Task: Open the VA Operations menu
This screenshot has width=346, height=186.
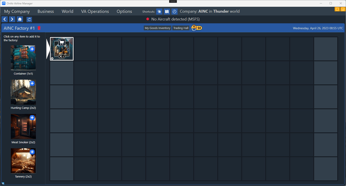Action: (x=95, y=11)
